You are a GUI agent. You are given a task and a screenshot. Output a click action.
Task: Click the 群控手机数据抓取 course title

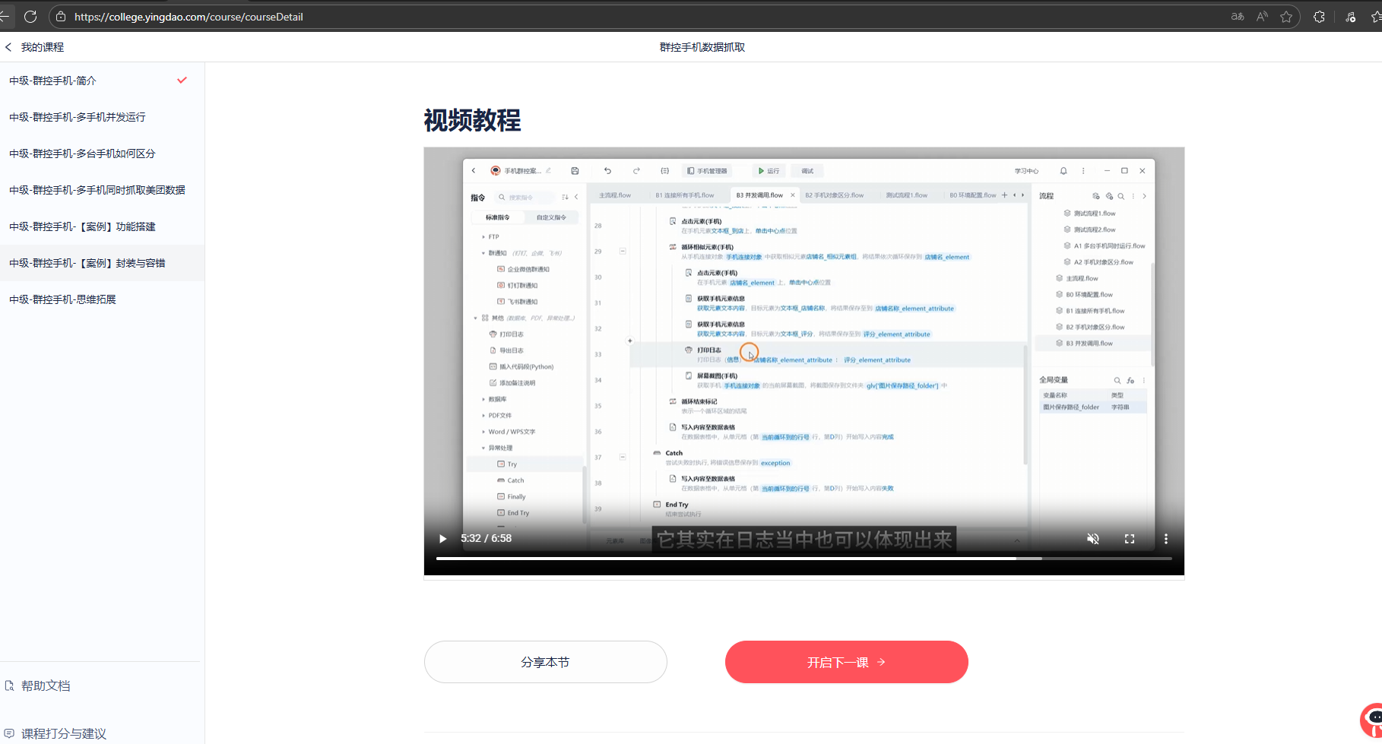[x=702, y=47]
